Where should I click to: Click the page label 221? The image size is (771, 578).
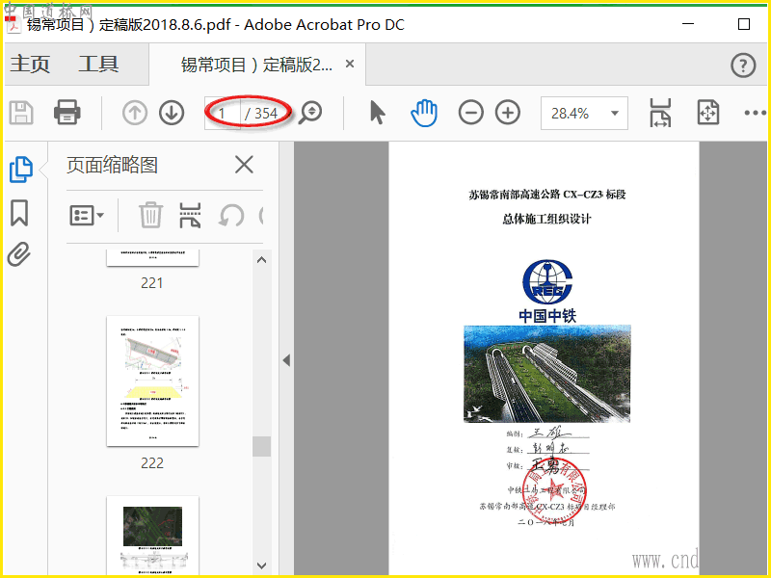coord(151,283)
